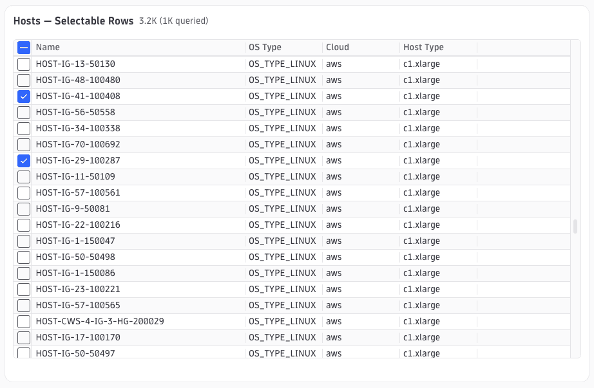The width and height of the screenshot is (594, 388).
Task: Toggle the select-all header checkbox
Action: pos(24,48)
